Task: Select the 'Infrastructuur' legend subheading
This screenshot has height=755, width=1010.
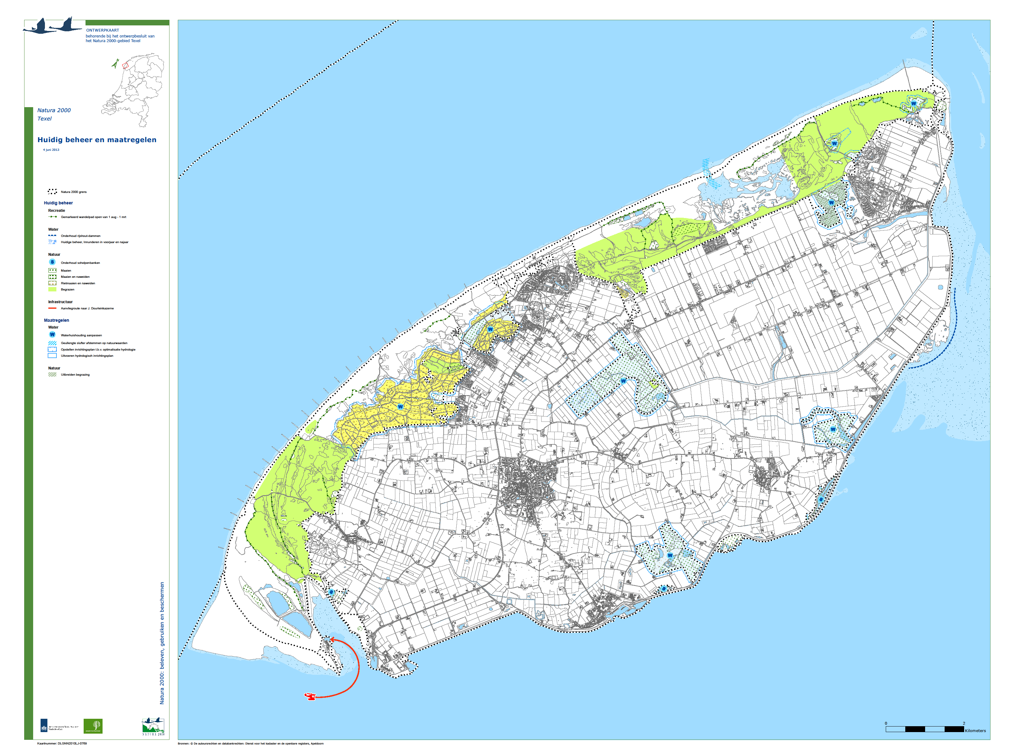Action: [60, 302]
